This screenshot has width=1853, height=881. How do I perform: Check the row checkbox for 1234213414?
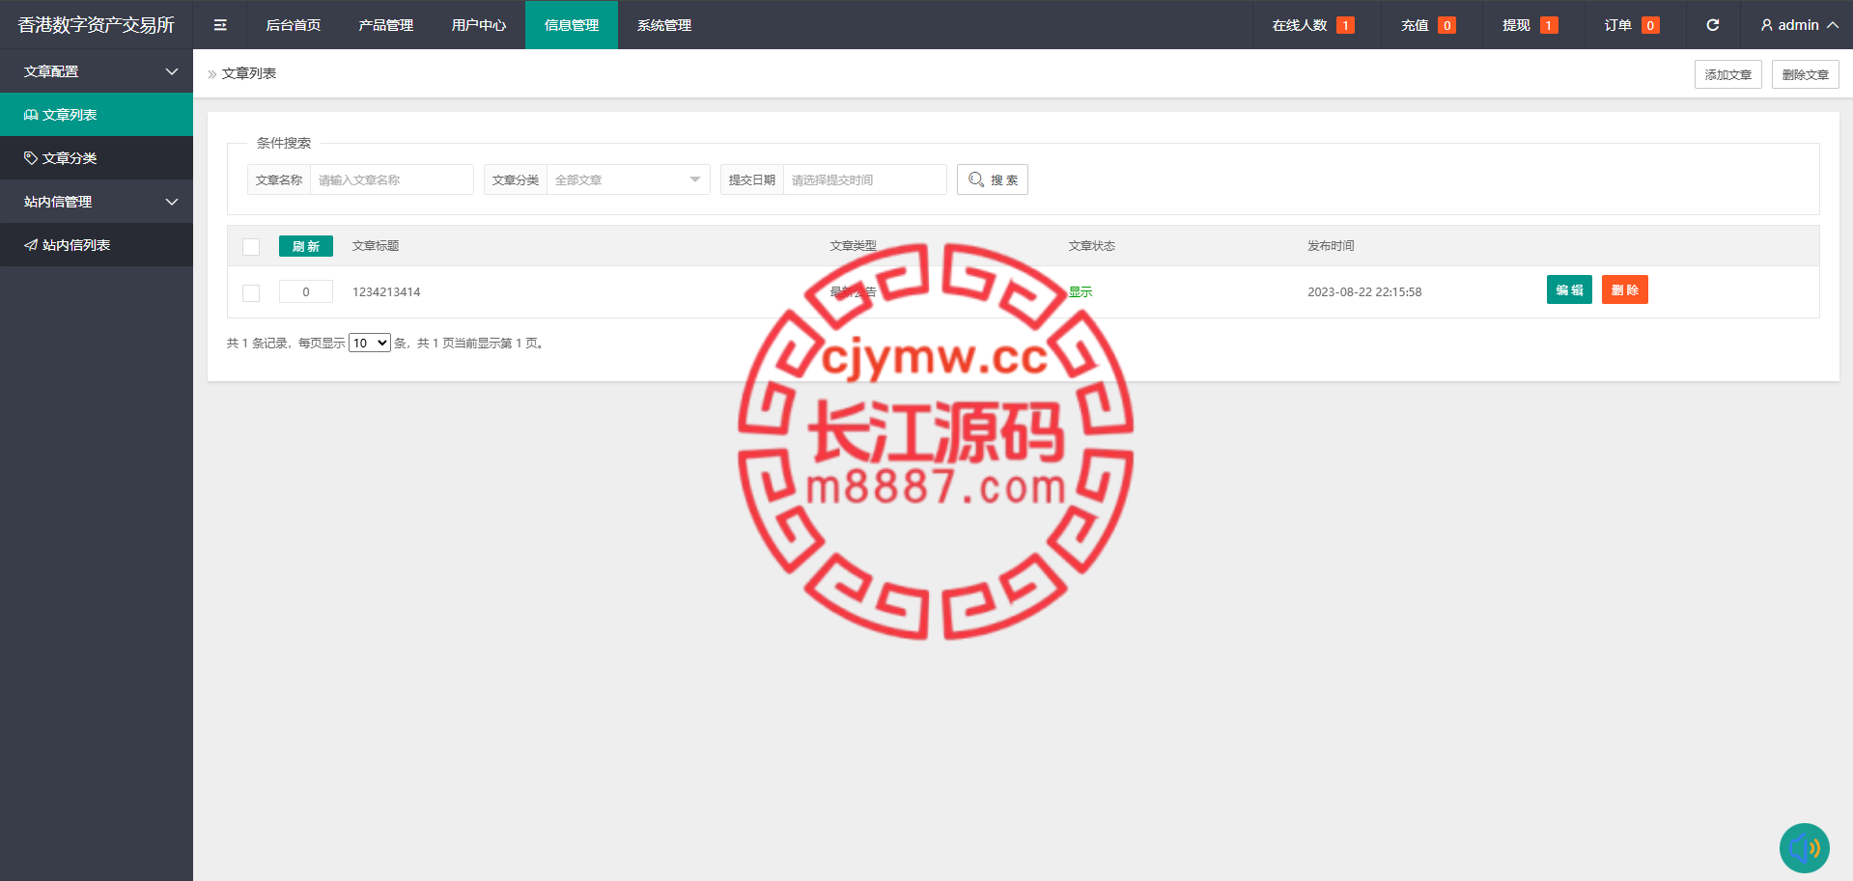(x=251, y=293)
